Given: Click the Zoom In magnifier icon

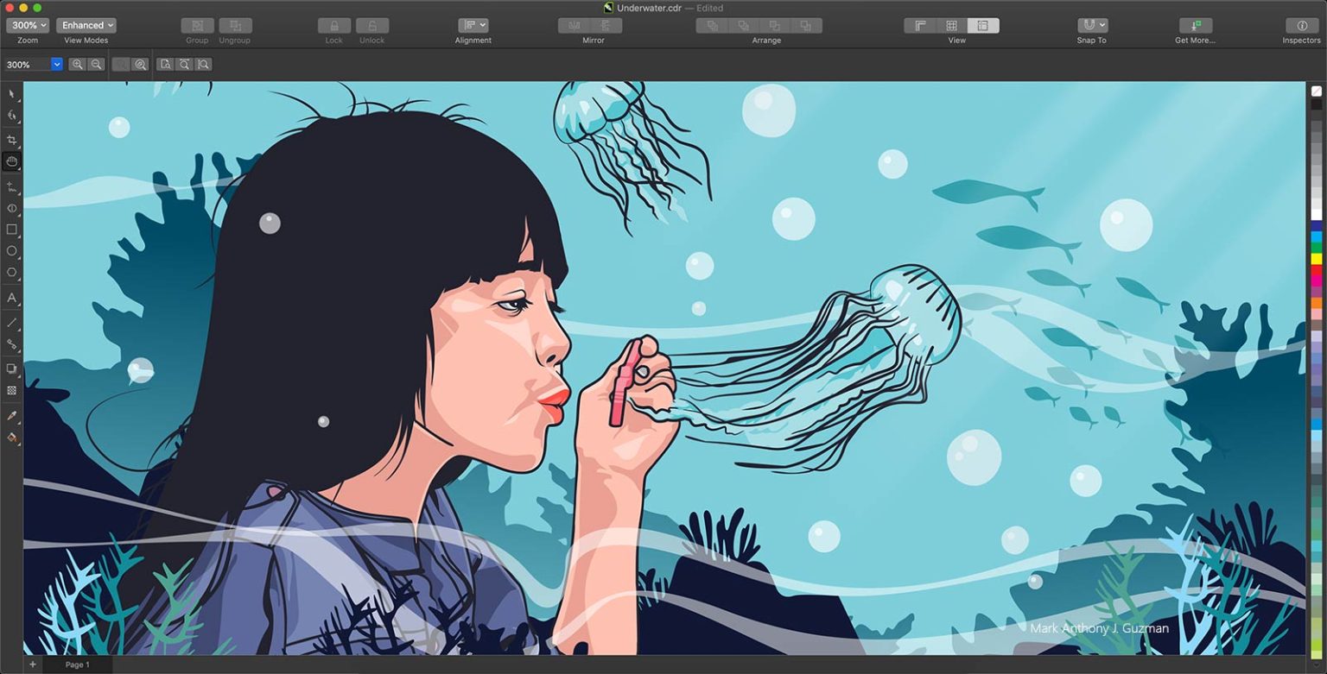Looking at the screenshot, I should [x=77, y=64].
